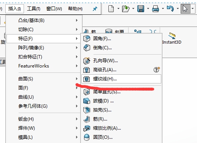Click the Undo arrow icon
Image resolution: width=197 pixels, height=143 pixels.
[170, 9]
